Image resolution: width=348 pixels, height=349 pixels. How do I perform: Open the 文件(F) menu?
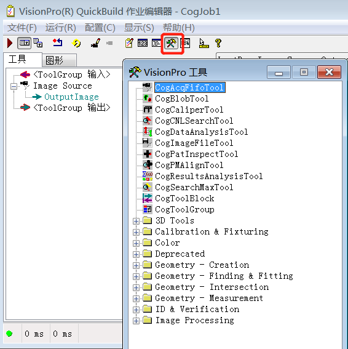point(22,28)
